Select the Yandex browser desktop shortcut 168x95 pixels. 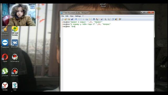(x=5, y=86)
